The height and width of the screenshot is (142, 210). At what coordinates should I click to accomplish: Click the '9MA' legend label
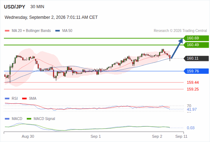[33, 99]
